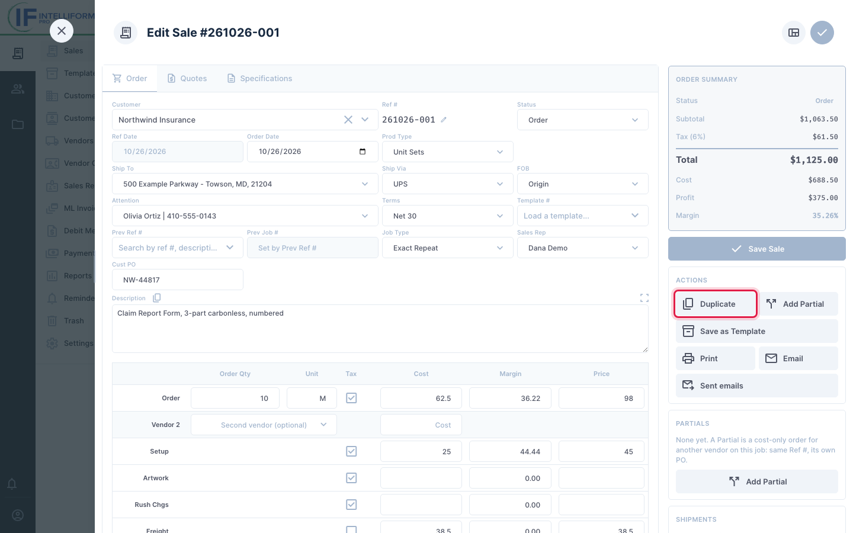853x533 pixels.
Task: Save this sale as template
Action: [x=757, y=331]
